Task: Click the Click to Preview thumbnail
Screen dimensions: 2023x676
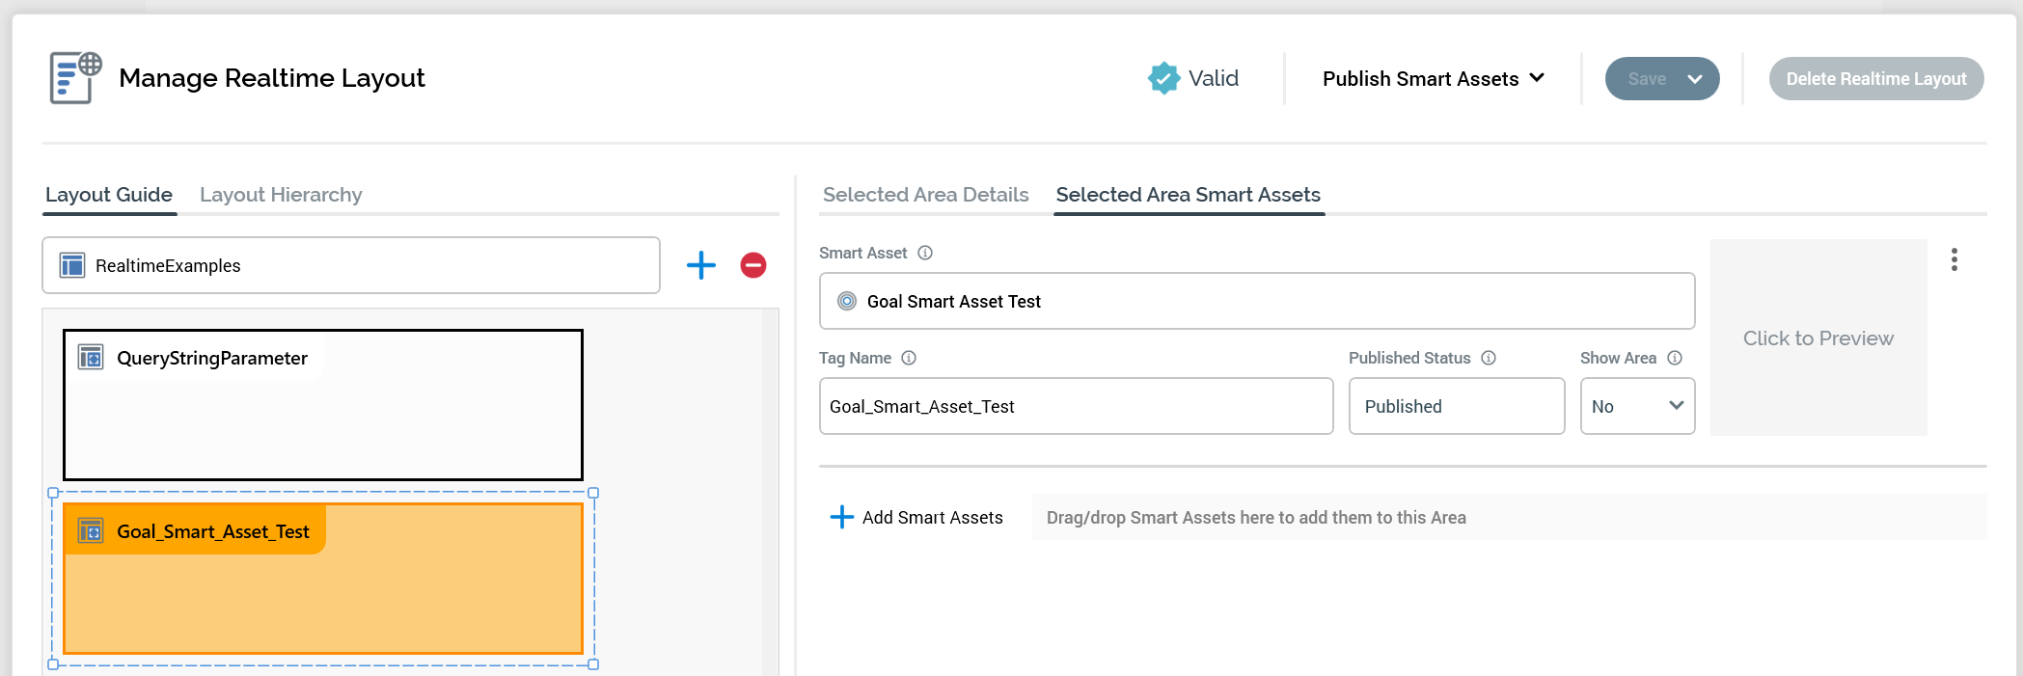Action: [x=1818, y=338]
